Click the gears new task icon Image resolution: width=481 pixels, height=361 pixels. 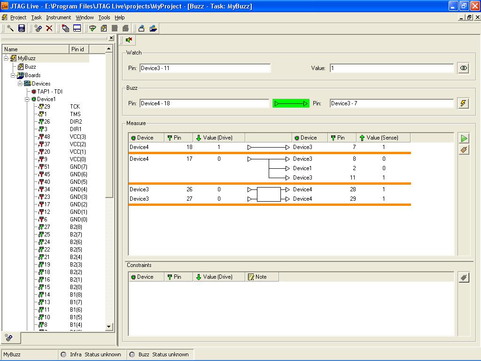point(38,28)
